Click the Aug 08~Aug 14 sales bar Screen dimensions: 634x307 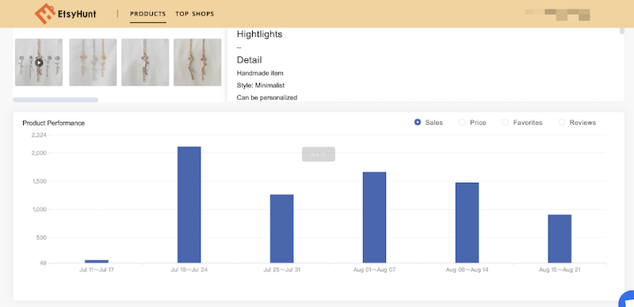pos(467,222)
